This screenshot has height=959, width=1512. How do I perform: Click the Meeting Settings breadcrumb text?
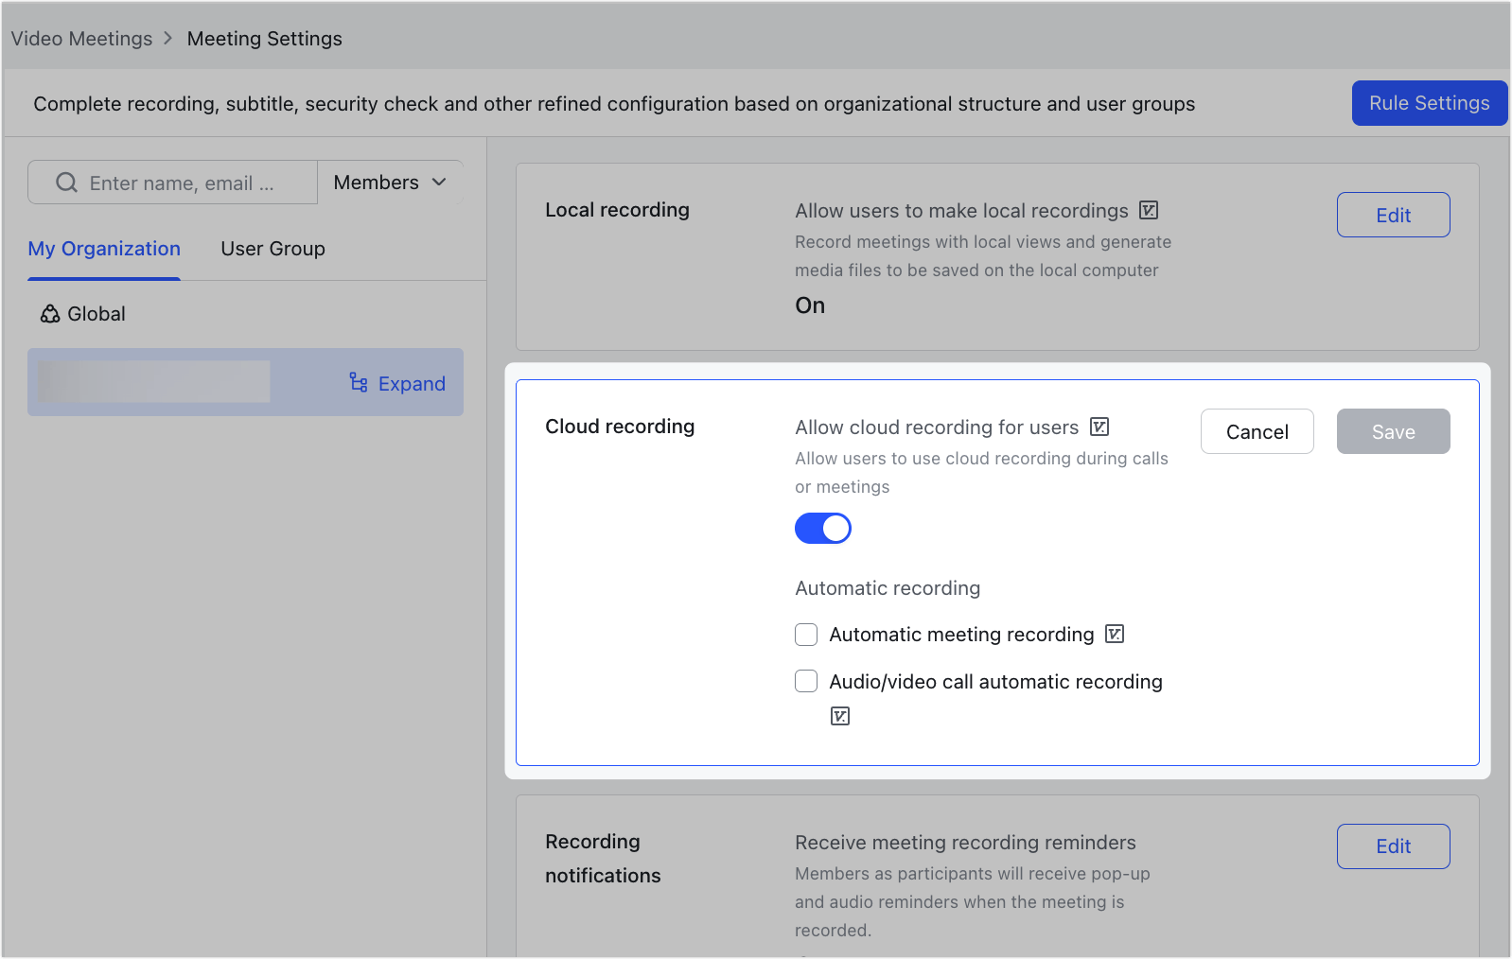click(x=265, y=39)
